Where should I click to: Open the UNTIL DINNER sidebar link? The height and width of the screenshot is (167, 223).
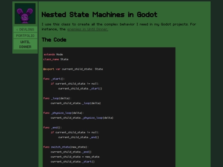tap(25, 44)
